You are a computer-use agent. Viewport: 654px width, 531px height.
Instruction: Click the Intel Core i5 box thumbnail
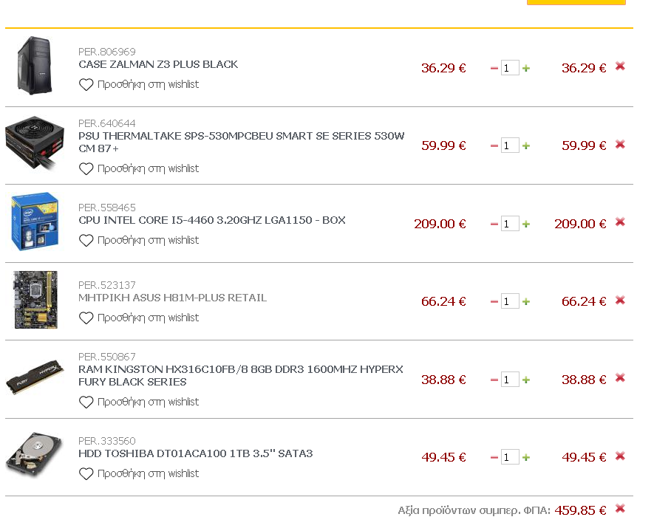pos(35,222)
